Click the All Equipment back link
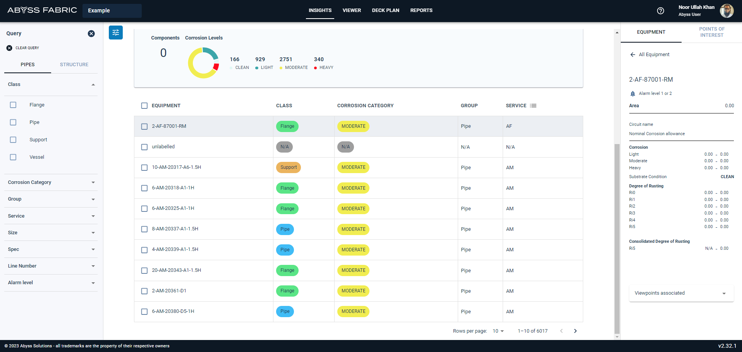The width and height of the screenshot is (742, 352). 654,55
